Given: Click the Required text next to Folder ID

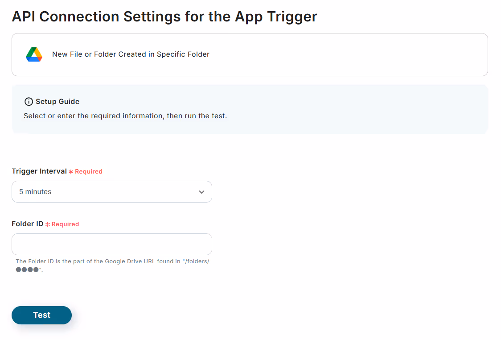Looking at the screenshot, I should tap(65, 224).
